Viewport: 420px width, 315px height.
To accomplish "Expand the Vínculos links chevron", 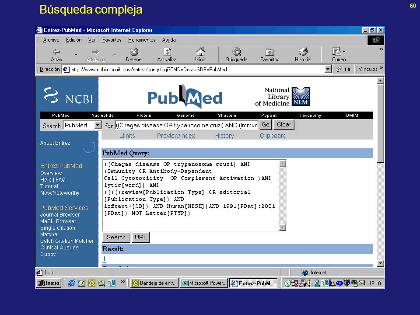I will click(381, 67).
